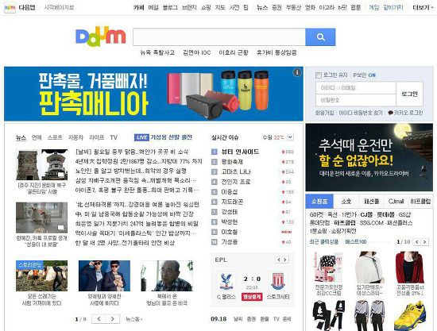437x331 pixels.
Task: Open 메일 in top menu
Action: [x=153, y=7]
